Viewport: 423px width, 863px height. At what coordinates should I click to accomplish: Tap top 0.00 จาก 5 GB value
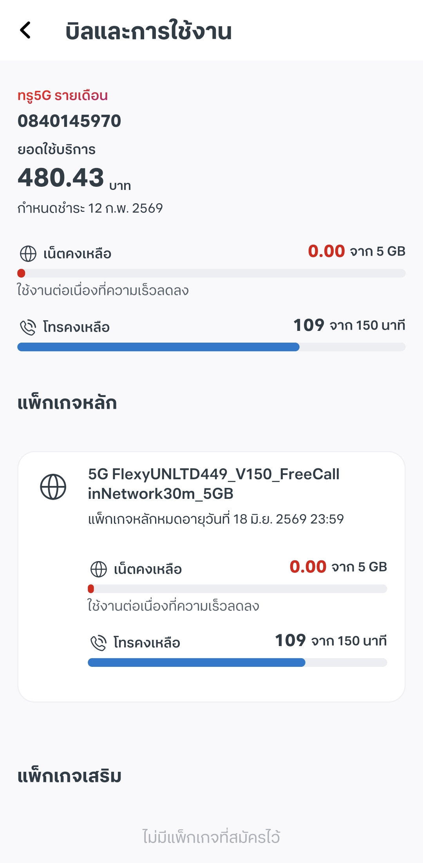point(356,251)
